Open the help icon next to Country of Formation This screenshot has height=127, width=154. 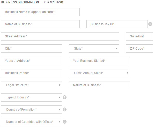pyautogui.click(x=64, y=110)
